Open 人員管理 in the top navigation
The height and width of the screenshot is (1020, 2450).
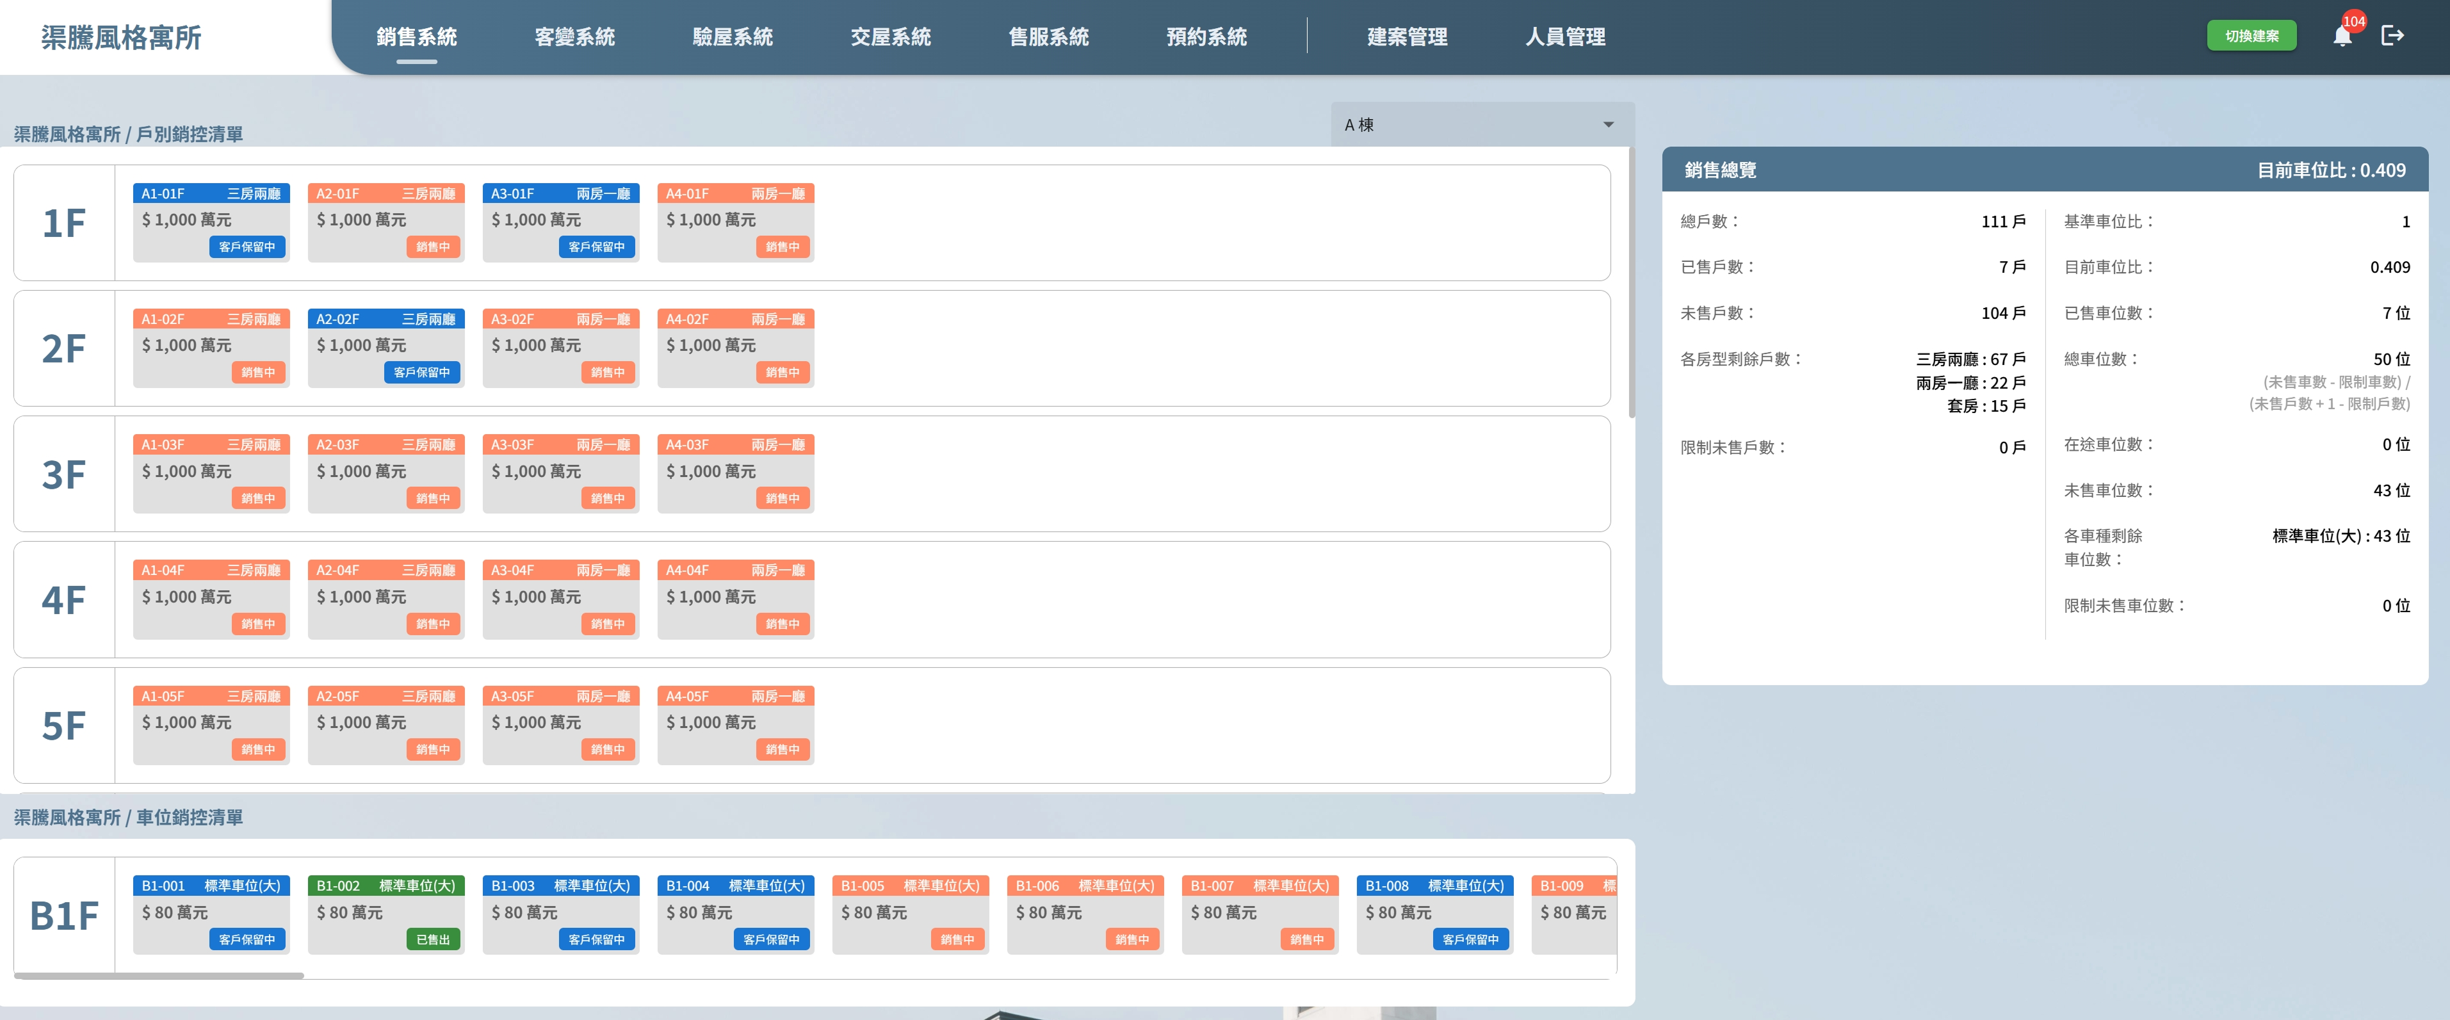[1564, 37]
